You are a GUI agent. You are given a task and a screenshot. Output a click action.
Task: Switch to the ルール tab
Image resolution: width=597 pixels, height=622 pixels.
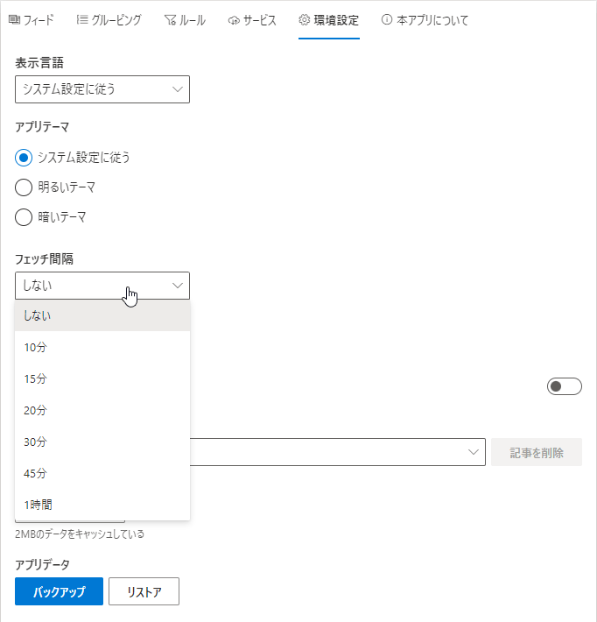[x=185, y=20]
